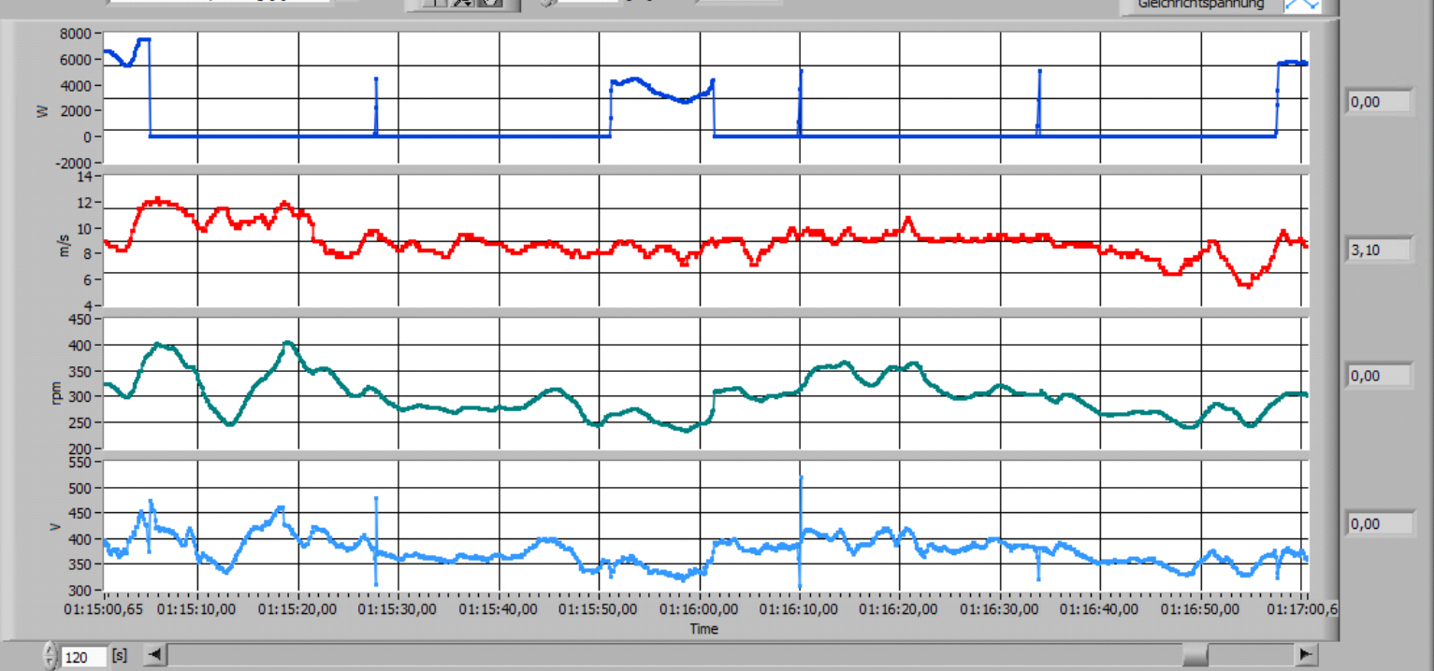
Task: Select the 0,00 rpm value indicator
Action: [1378, 376]
